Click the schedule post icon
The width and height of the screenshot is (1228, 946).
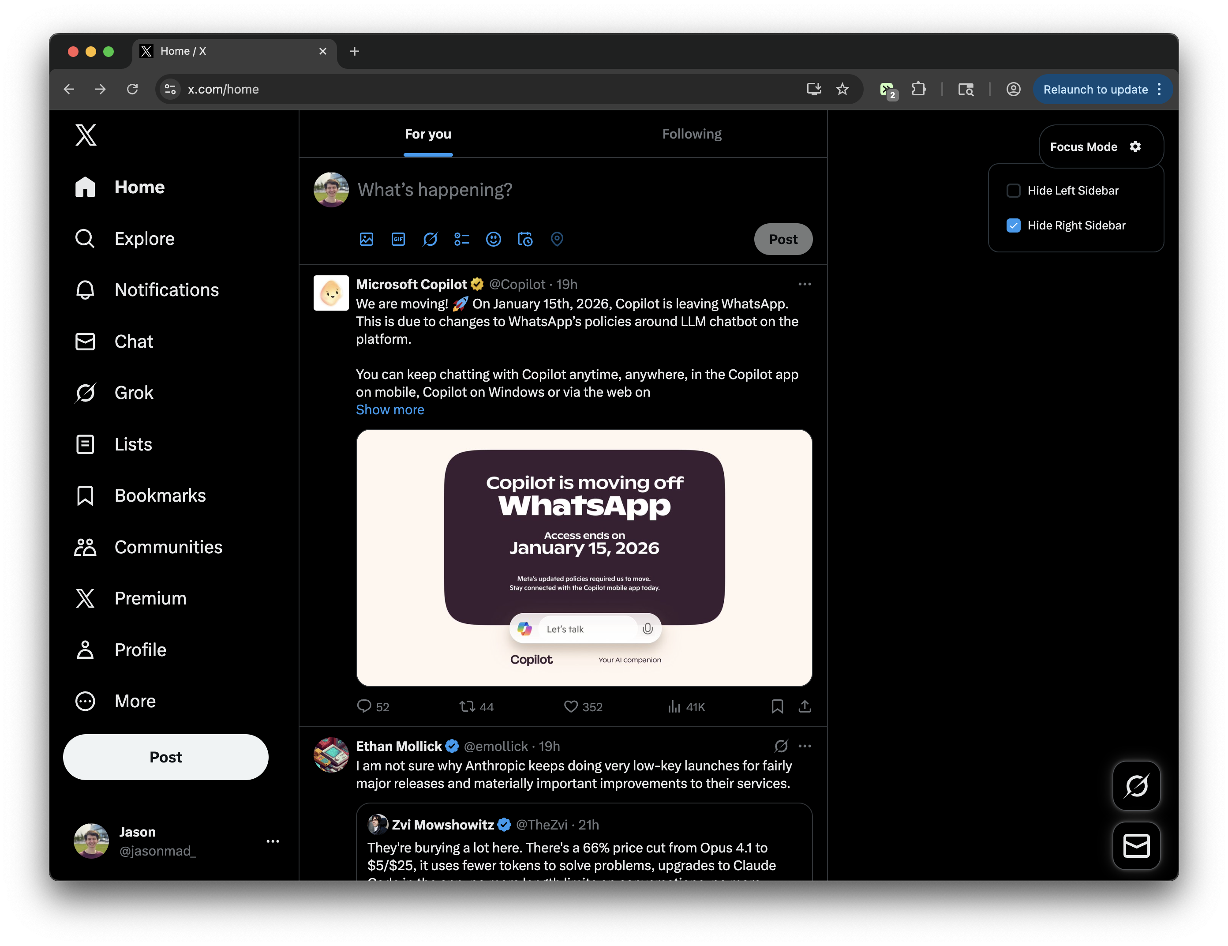525,239
